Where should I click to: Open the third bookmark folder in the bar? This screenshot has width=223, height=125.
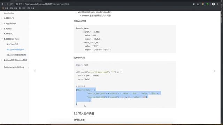(x=22, y=8)
